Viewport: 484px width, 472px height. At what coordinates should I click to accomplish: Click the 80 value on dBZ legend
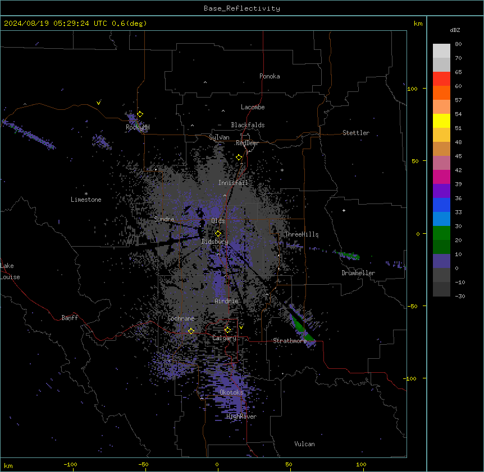458,44
